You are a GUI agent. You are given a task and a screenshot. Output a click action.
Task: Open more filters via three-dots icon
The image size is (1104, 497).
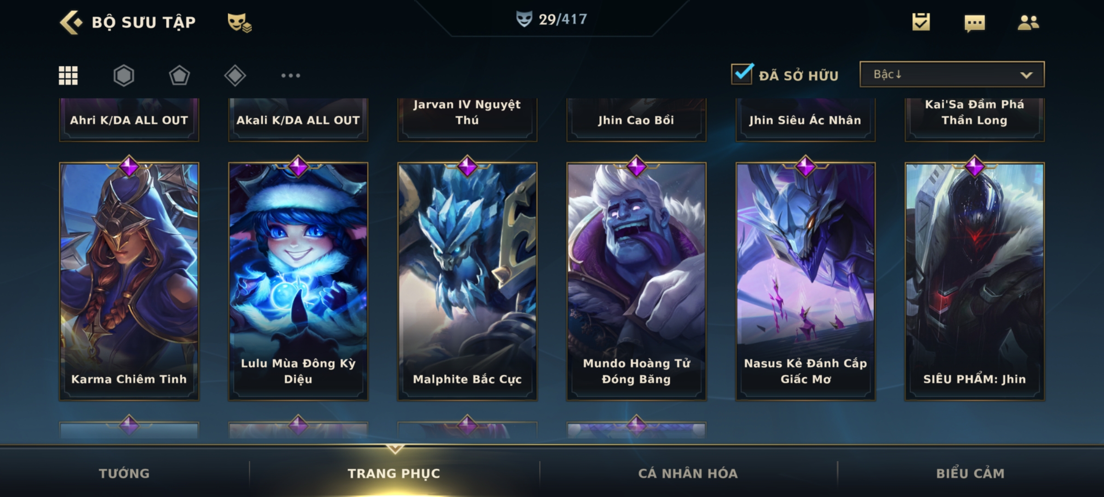(291, 75)
